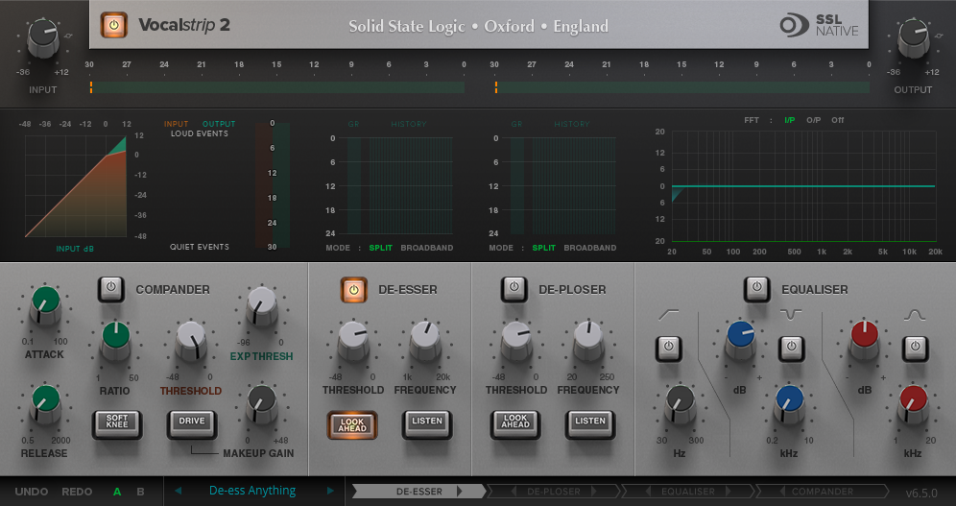Toggle the Vocalstrip 2 main power button
The image size is (956, 506).
(x=114, y=26)
